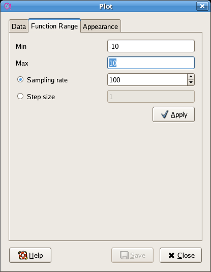Select the Function Range tab
The image size is (211, 272).
(54, 26)
